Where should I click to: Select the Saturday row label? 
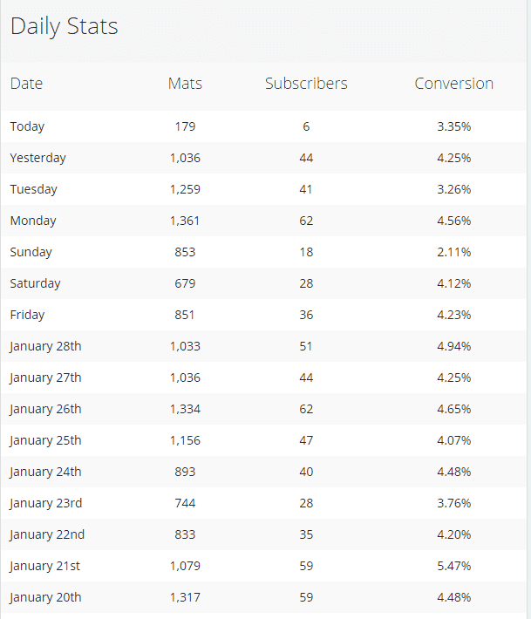click(x=36, y=283)
